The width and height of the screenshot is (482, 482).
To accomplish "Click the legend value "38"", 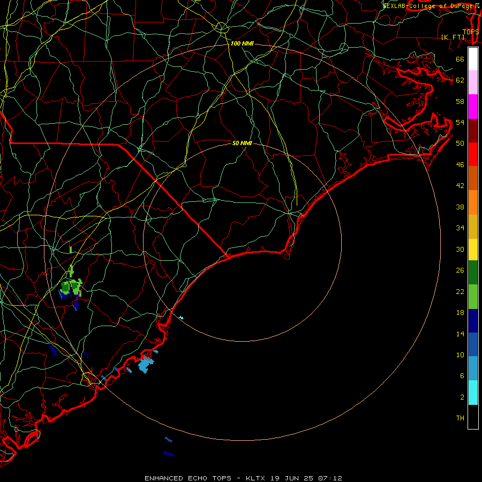I will [x=460, y=207].
